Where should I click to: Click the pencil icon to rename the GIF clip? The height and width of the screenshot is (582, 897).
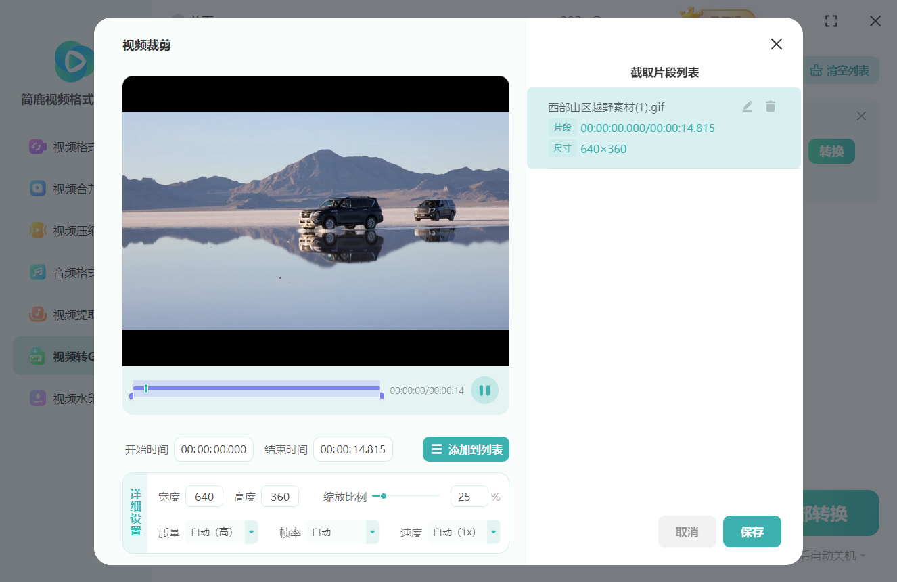point(747,106)
